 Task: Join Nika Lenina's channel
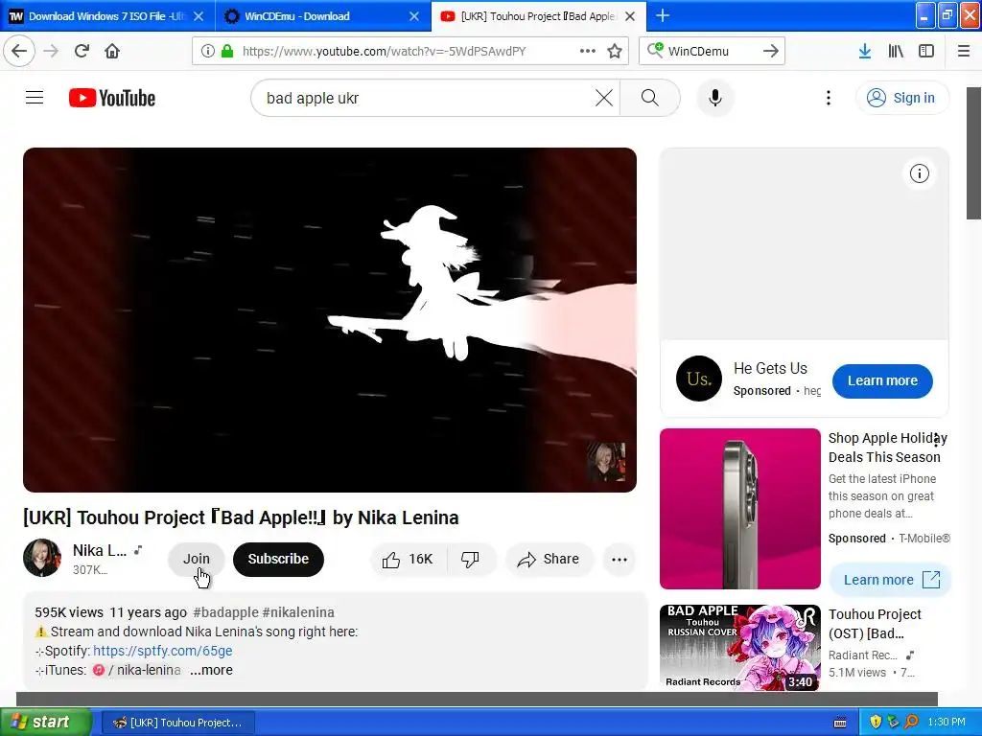tap(196, 559)
